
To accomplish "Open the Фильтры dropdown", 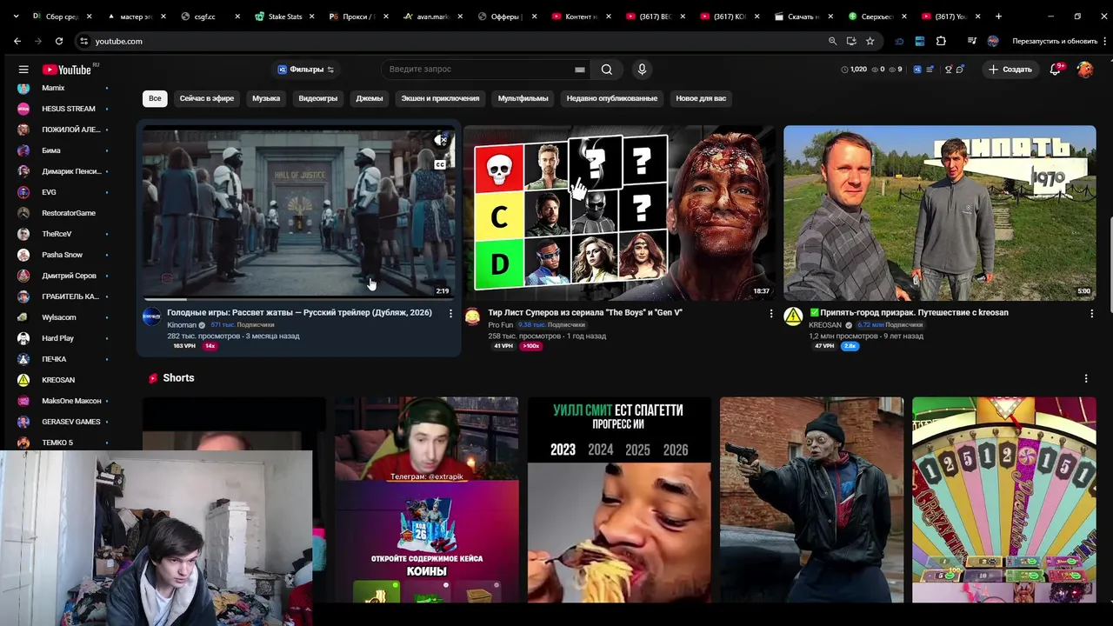I will pos(306,70).
